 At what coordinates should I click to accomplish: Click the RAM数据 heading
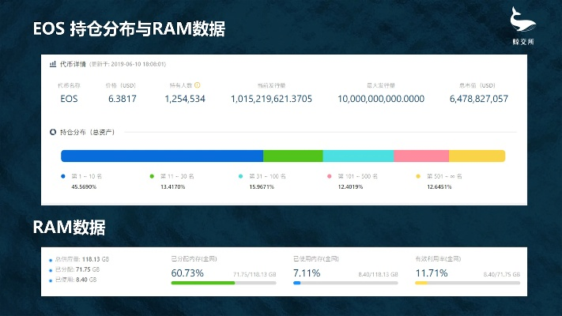click(x=70, y=228)
